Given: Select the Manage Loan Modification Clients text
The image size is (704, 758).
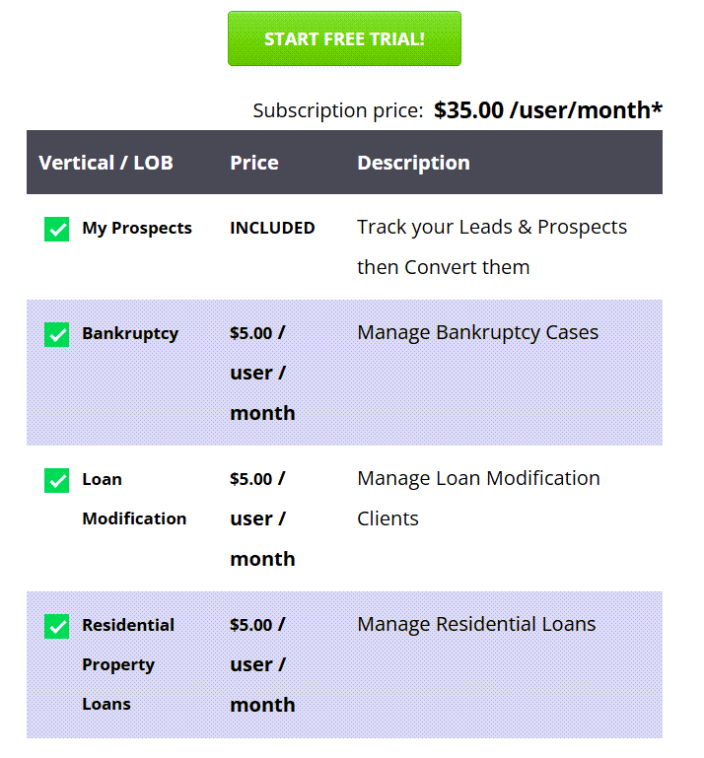Looking at the screenshot, I should tap(478, 498).
